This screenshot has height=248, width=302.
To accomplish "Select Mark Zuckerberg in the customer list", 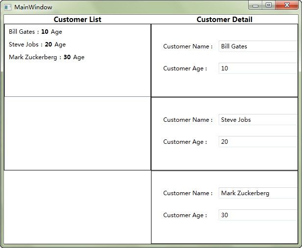I will tap(47, 57).
